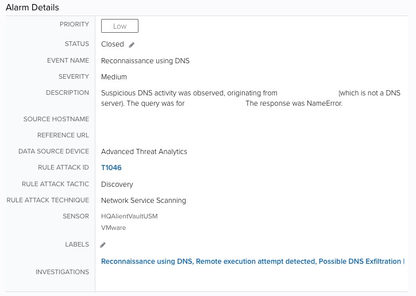Click the RULE ATTACK TECHNIQUE label
The width and height of the screenshot is (416, 296).
click(48, 200)
